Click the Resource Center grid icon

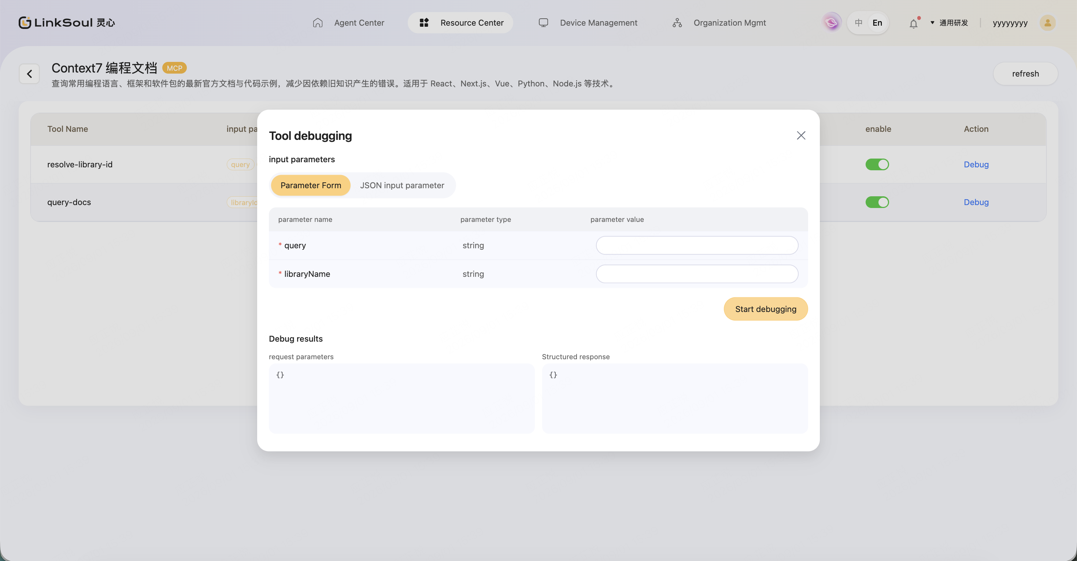coord(424,23)
